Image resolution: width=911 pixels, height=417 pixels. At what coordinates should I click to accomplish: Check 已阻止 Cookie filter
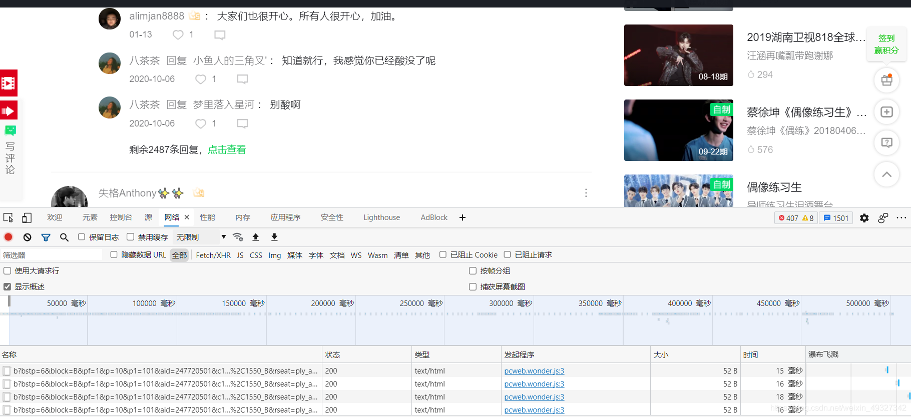click(442, 254)
